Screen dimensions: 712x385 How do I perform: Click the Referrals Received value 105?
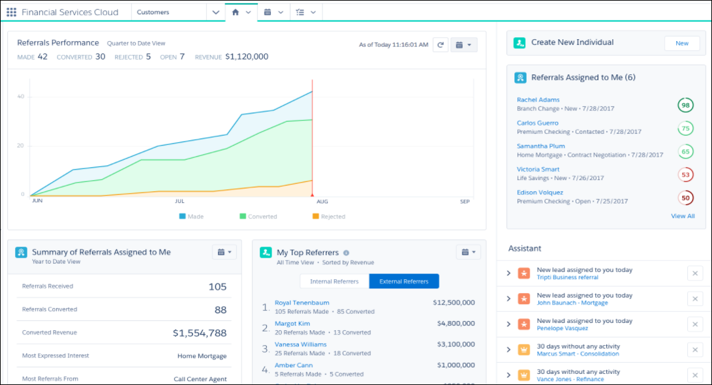click(x=217, y=287)
